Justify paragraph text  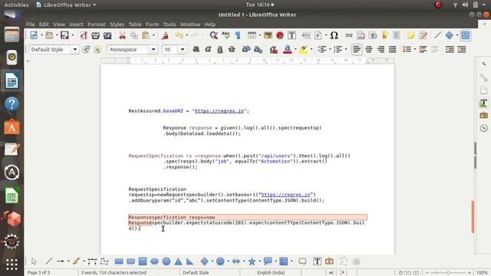click(392, 49)
